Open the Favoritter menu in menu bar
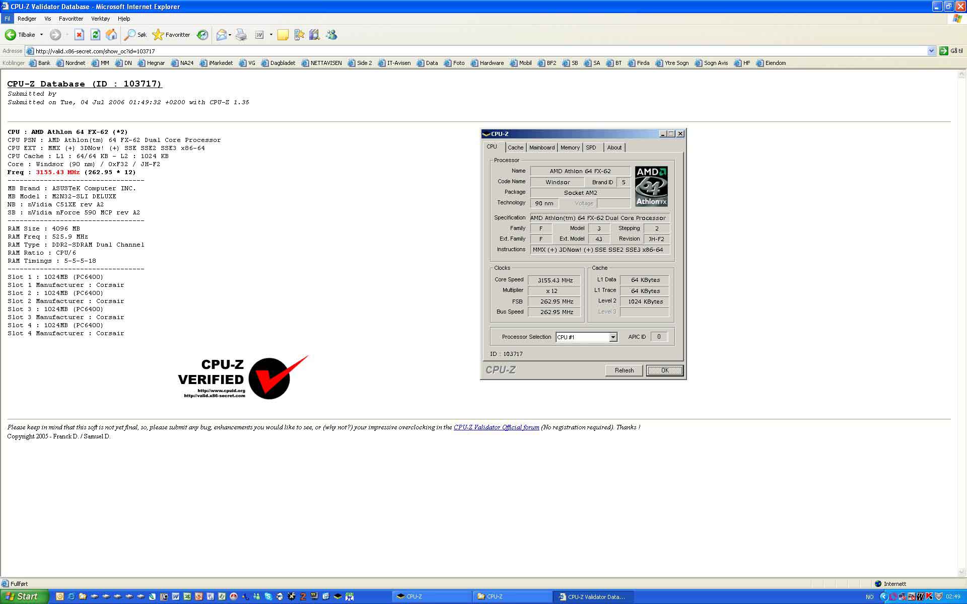Image resolution: width=967 pixels, height=604 pixels. [71, 19]
